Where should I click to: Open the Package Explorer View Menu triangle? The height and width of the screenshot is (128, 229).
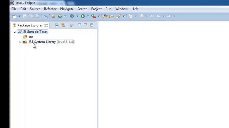(79, 25)
